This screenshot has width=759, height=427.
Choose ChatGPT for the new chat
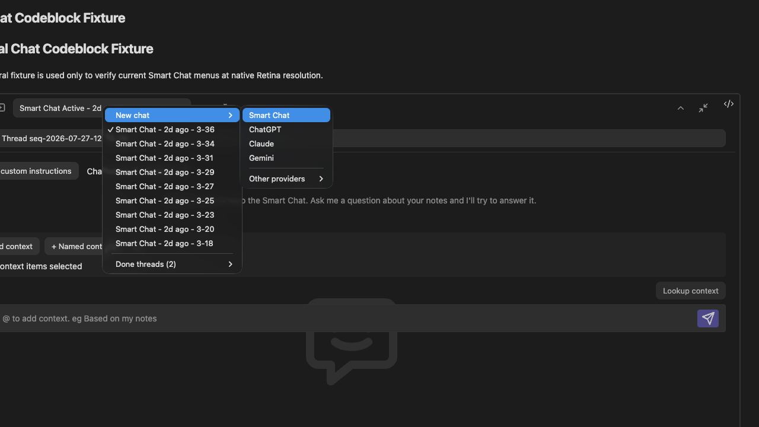[x=286, y=129]
